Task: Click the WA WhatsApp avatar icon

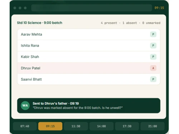Action: 25,105
